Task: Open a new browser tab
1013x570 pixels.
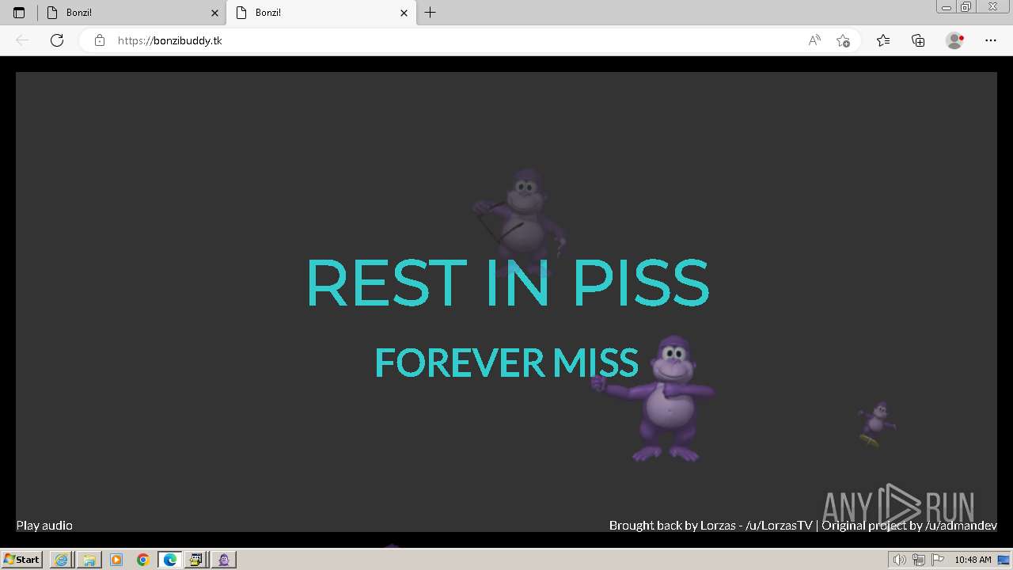Action: coord(430,13)
